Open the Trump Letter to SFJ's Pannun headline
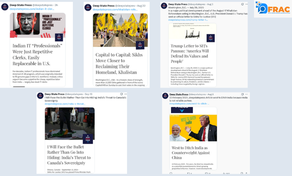 coord(189,54)
